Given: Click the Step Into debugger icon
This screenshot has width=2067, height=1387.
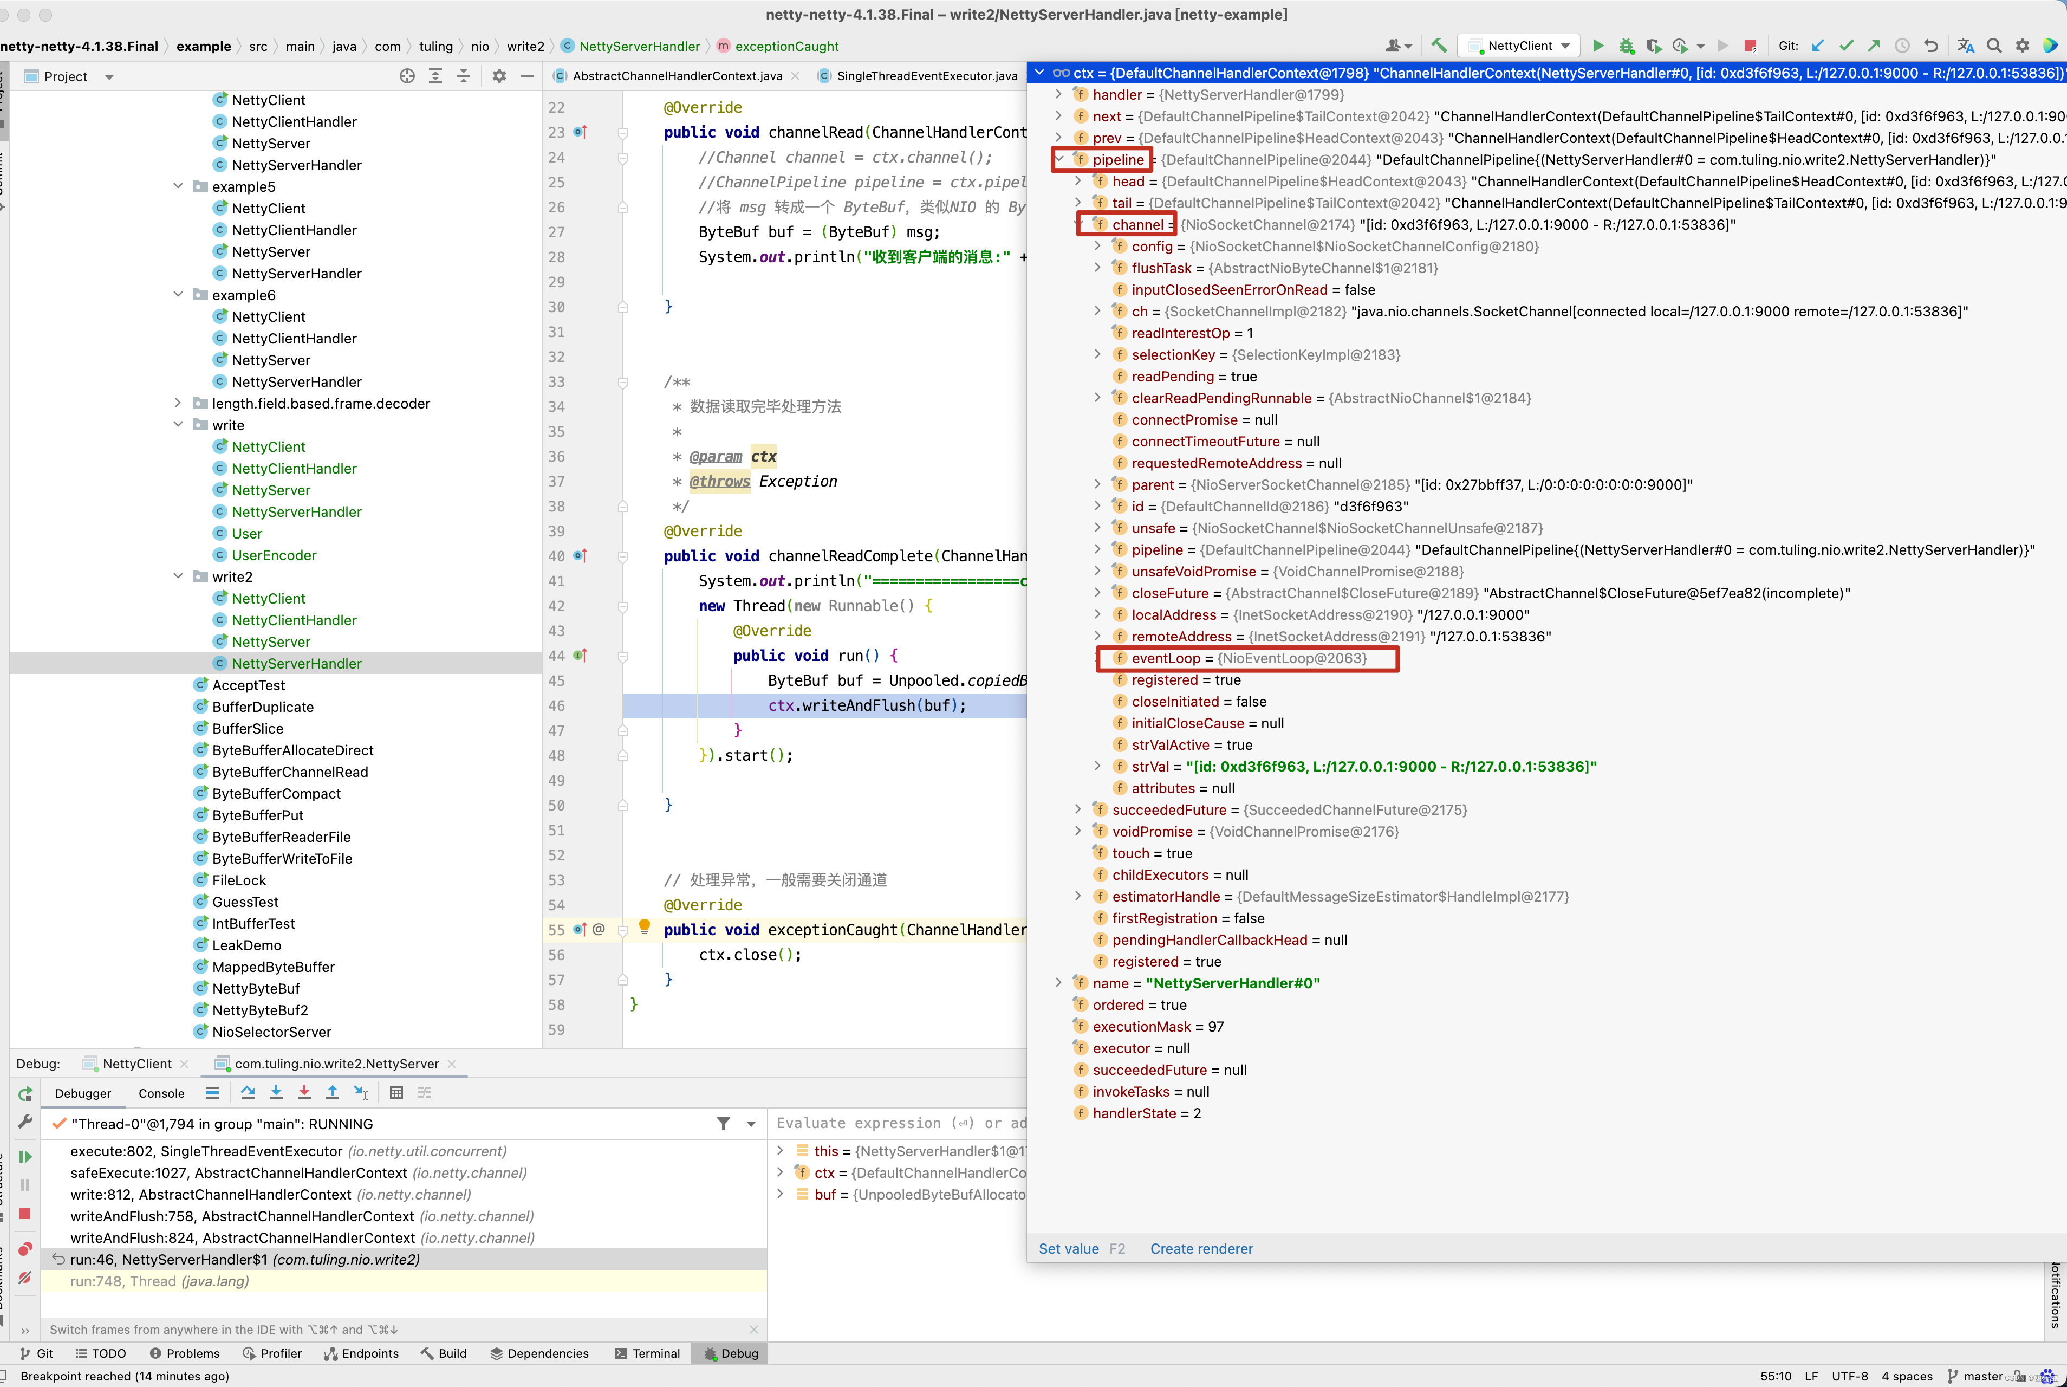Looking at the screenshot, I should pos(276,1092).
